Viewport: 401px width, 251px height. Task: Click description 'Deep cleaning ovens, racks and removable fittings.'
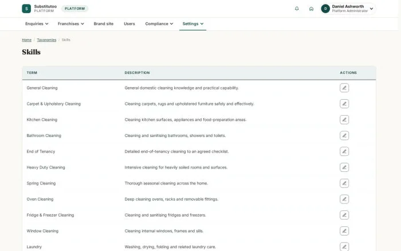tap(171, 199)
